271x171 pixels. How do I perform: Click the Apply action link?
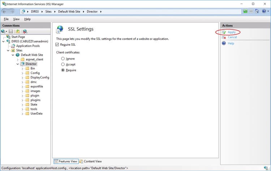232,32
